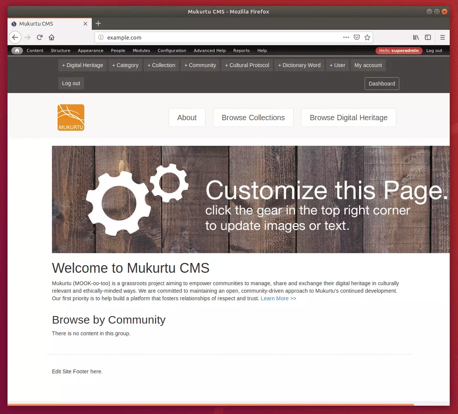Viewport: 458px width, 414px height.
Task: Select the Mukurtu CMS browser tab
Action: [x=49, y=24]
